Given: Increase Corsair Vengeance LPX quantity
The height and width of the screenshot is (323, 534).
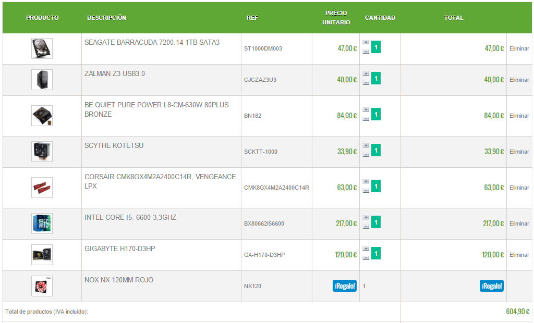Looking at the screenshot, I should [x=366, y=181].
